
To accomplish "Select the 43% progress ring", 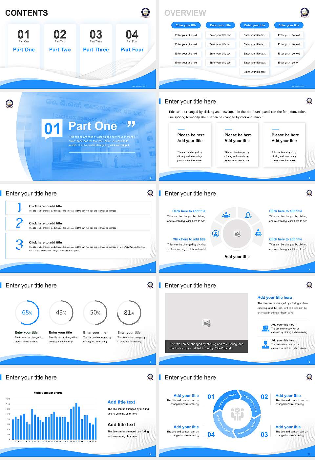I will pos(61,312).
